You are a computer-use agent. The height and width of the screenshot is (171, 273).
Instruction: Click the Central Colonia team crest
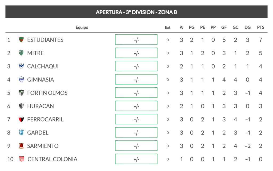[x=22, y=159]
